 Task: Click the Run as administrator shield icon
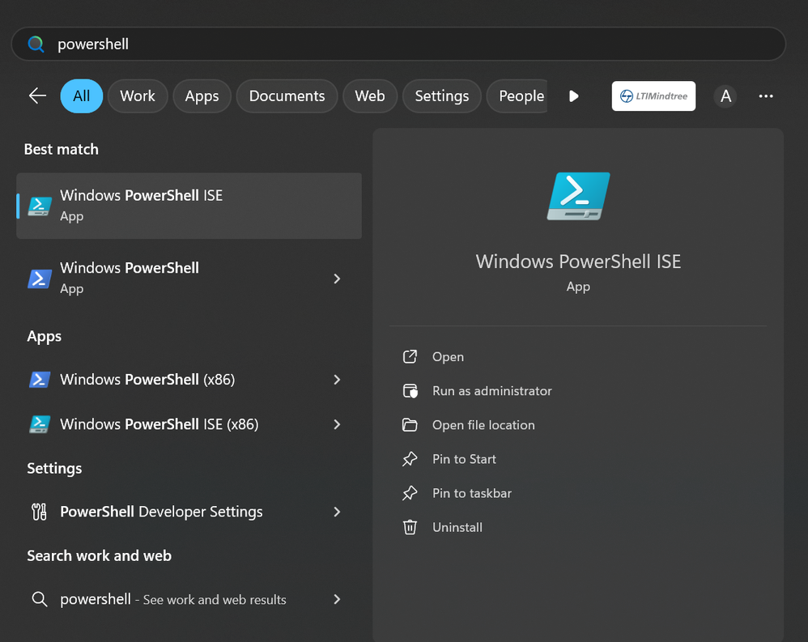pos(410,391)
